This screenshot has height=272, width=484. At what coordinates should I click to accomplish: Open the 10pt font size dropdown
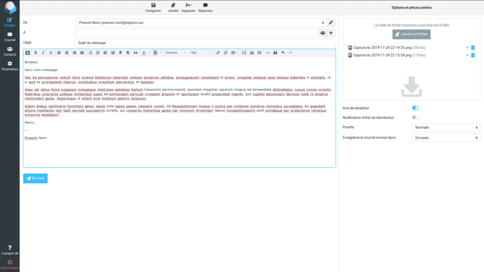point(200,53)
